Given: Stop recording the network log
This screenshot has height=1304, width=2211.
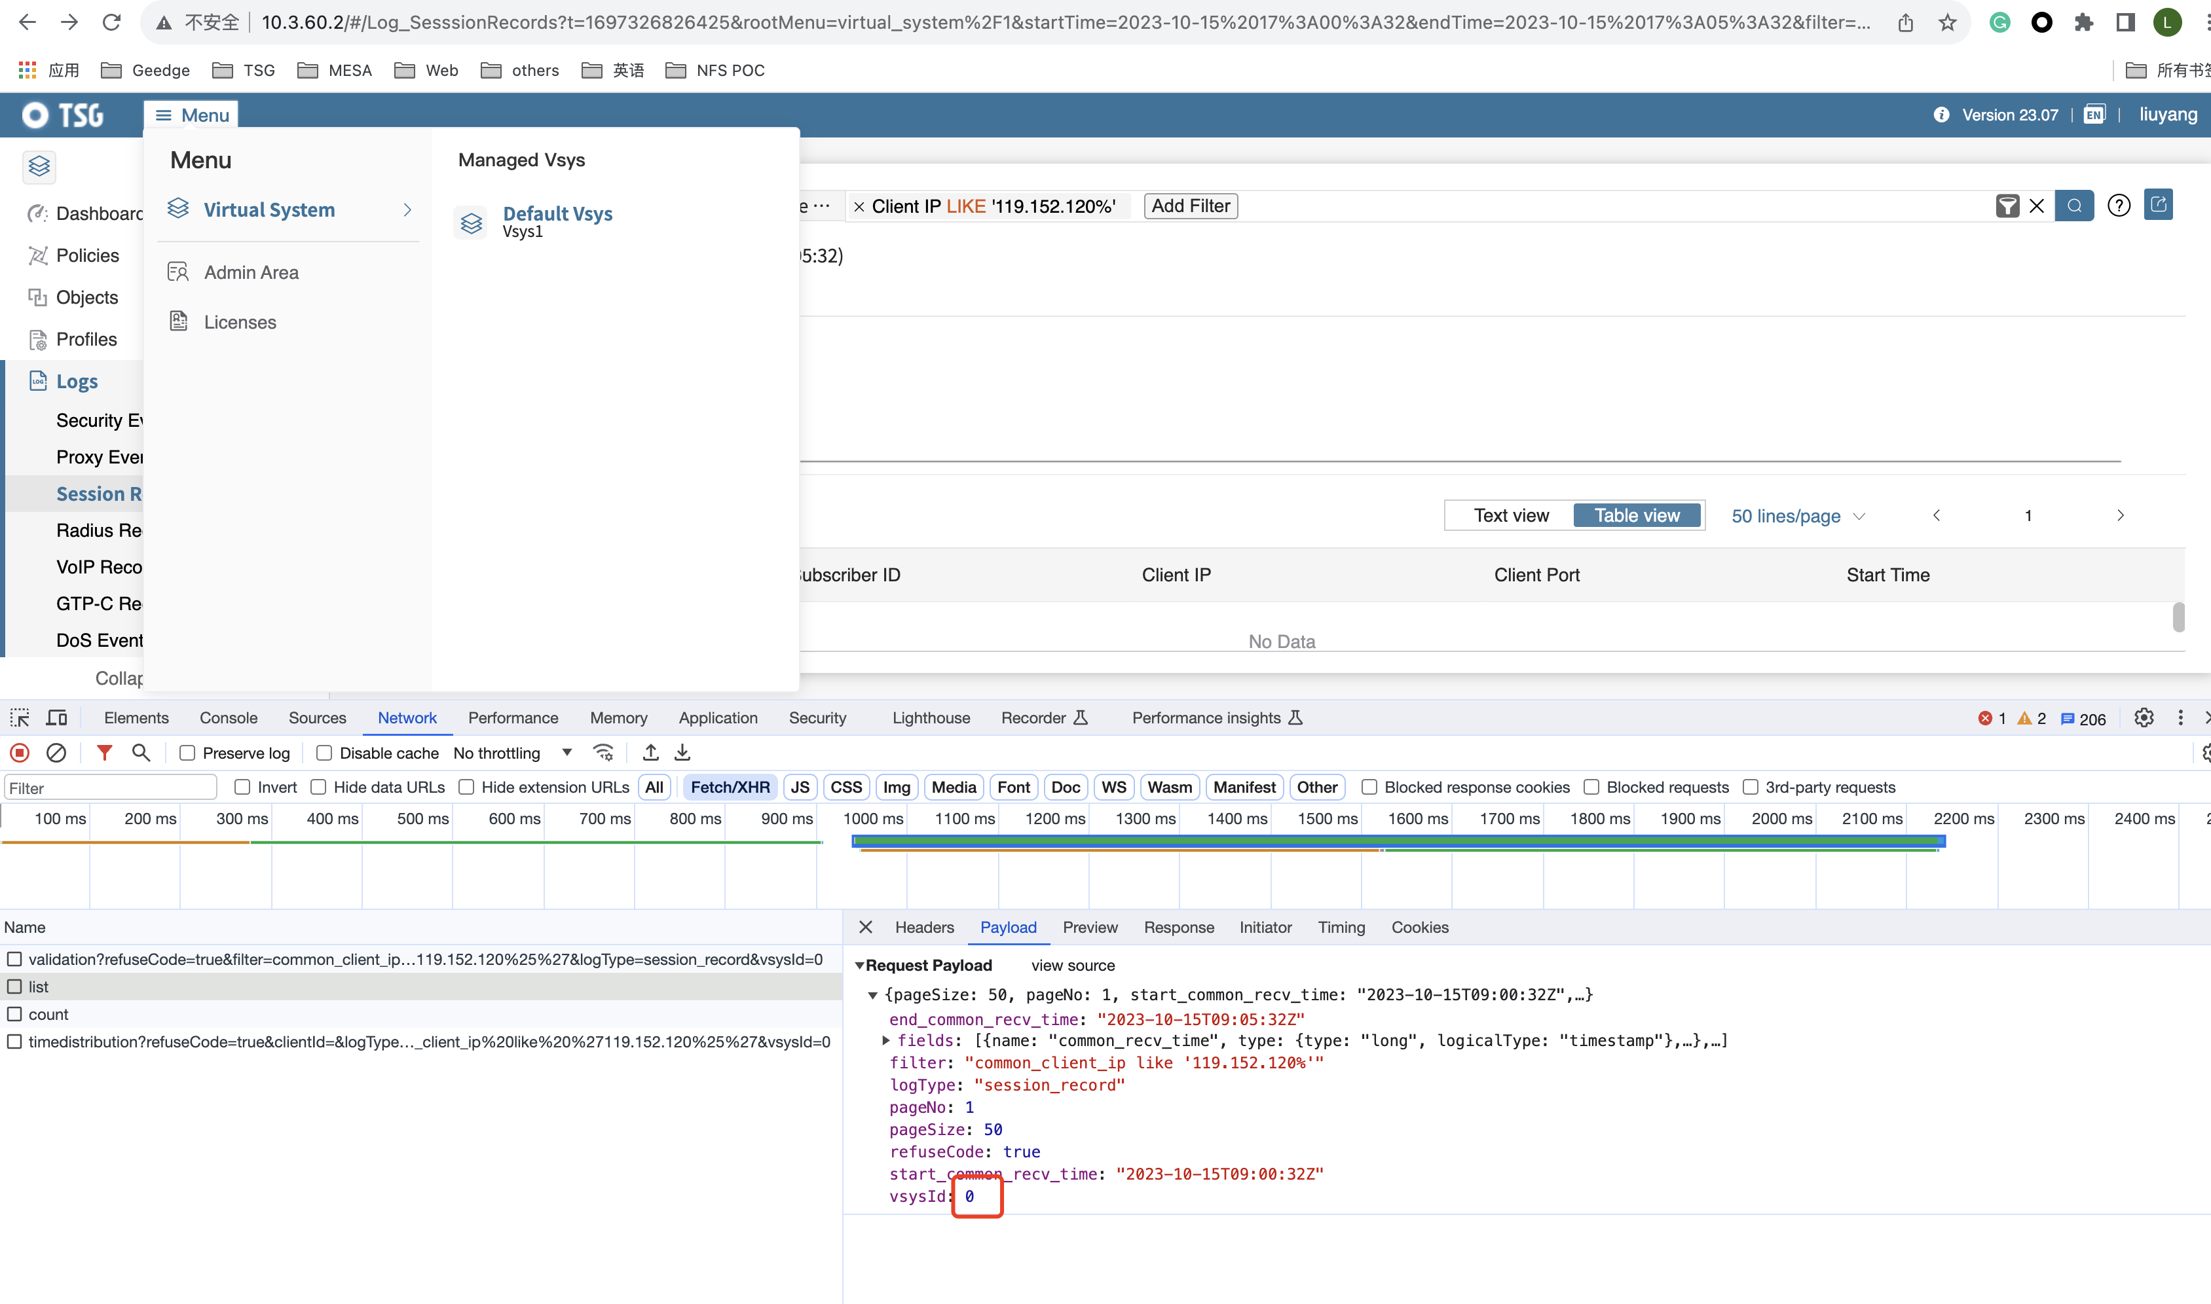Looking at the screenshot, I should [20, 753].
